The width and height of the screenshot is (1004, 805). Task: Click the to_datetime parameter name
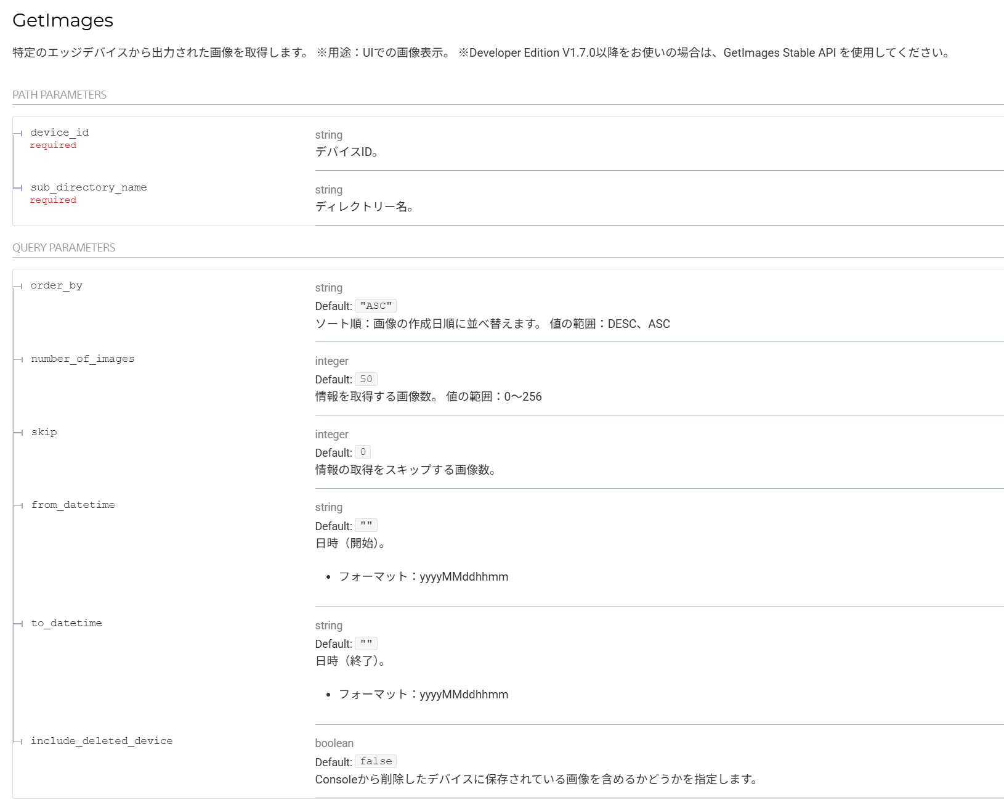(67, 623)
